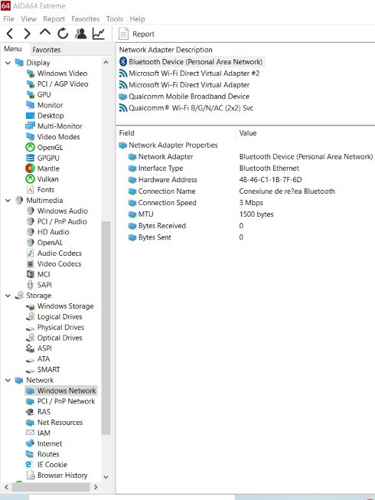Collapse the Storage tree section
The width and height of the screenshot is (375, 500).
pos(8,296)
